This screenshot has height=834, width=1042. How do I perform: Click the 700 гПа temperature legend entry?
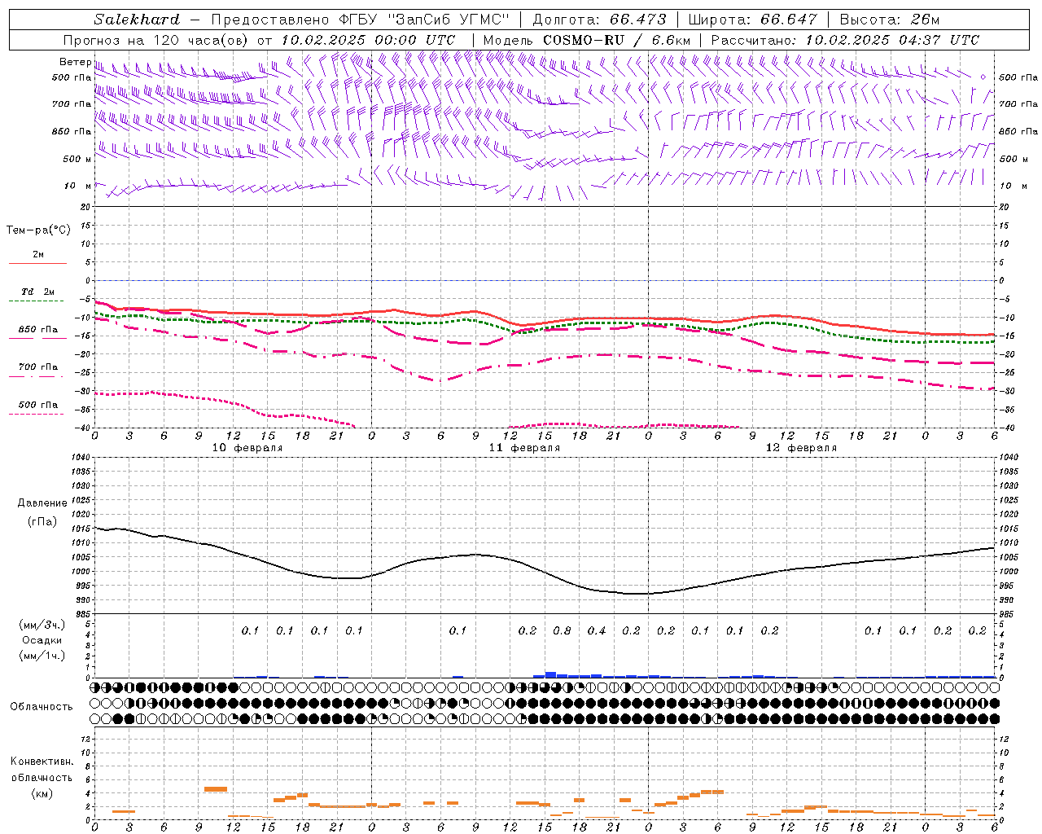click(x=37, y=367)
